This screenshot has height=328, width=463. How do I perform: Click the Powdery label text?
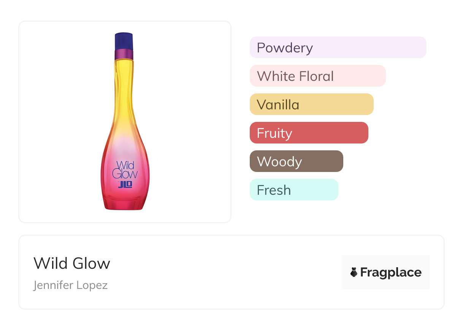285,48
